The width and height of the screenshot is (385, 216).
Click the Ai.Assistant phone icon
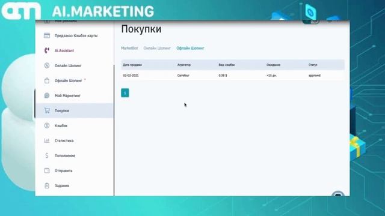tap(47, 50)
